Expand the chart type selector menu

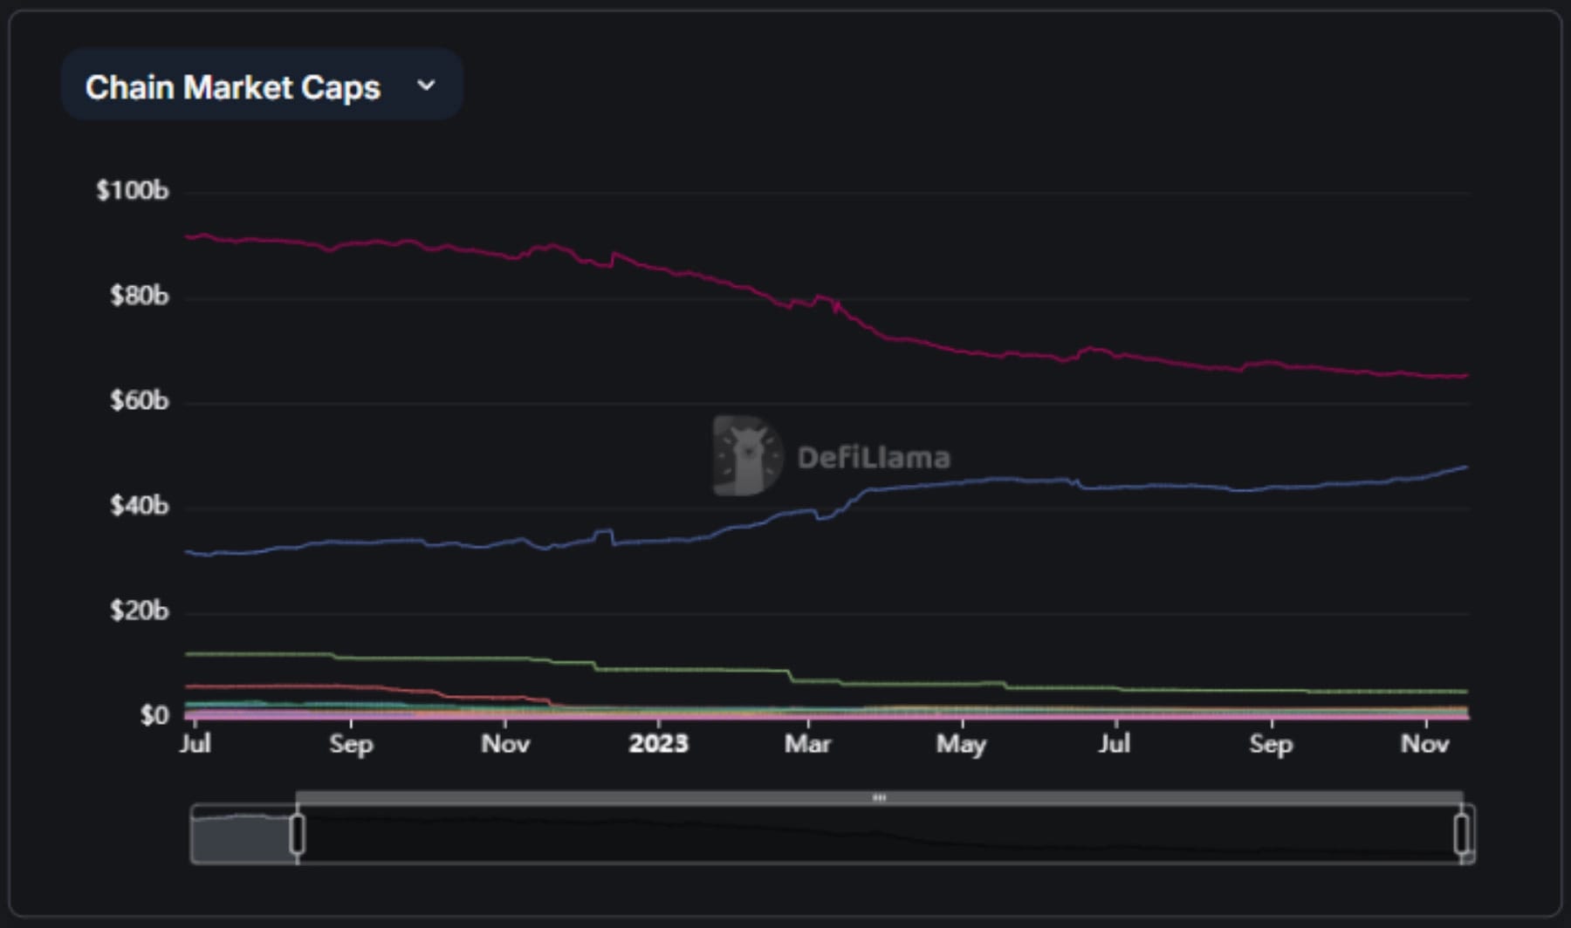point(261,85)
